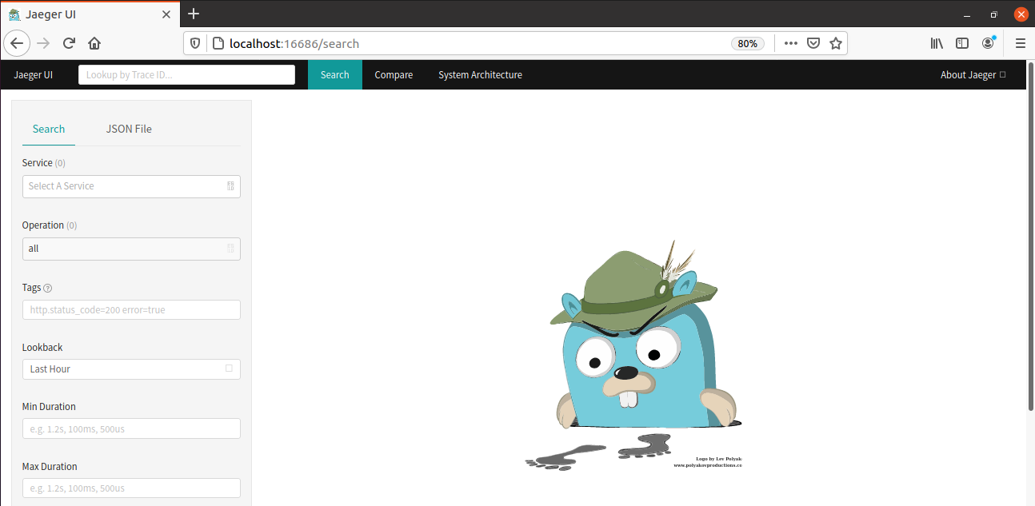Viewport: 1035px width, 506px height.
Task: Open the Library icon
Action: pyautogui.click(x=937, y=43)
